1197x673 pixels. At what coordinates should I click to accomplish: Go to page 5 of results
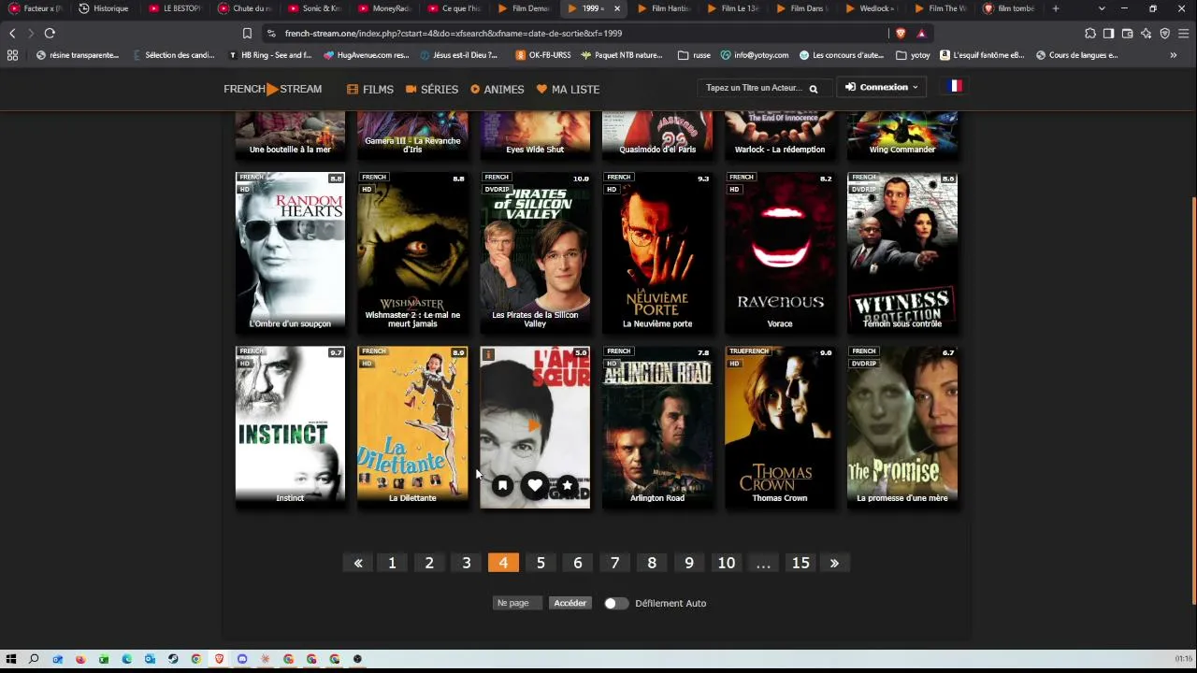pyautogui.click(x=541, y=563)
